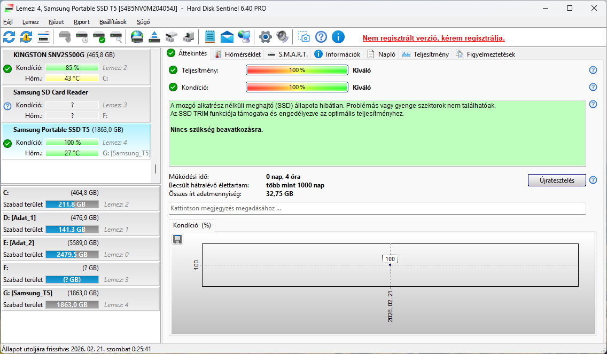The width and height of the screenshot is (607, 354).
Task: Click the Kondíció 100 % bar in Áttekintés
Action: click(x=297, y=87)
